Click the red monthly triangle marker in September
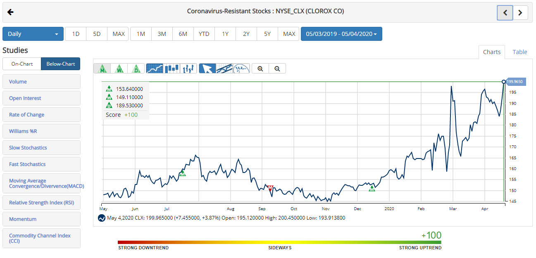The height and width of the screenshot is (258, 536). pyautogui.click(x=270, y=188)
